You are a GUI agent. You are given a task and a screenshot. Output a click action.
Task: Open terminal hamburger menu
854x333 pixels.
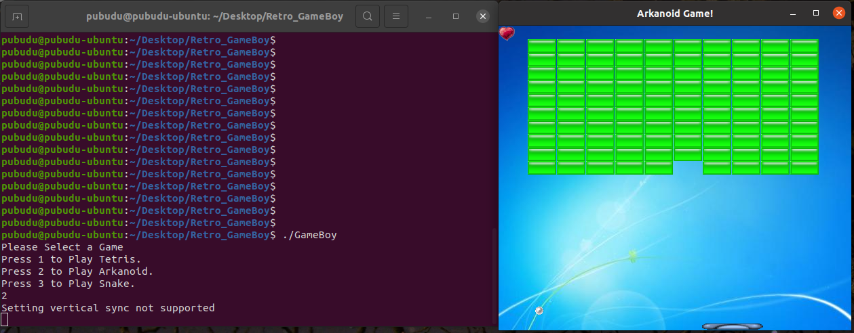point(396,16)
